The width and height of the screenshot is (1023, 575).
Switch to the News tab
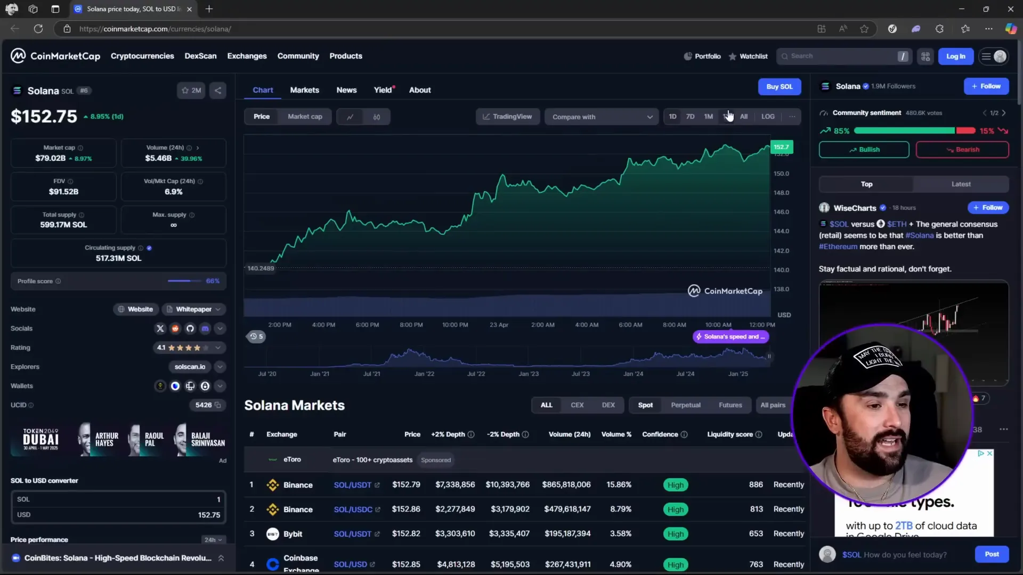(x=346, y=90)
